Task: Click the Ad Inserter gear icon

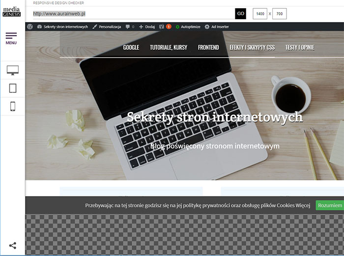Action: 207,27
